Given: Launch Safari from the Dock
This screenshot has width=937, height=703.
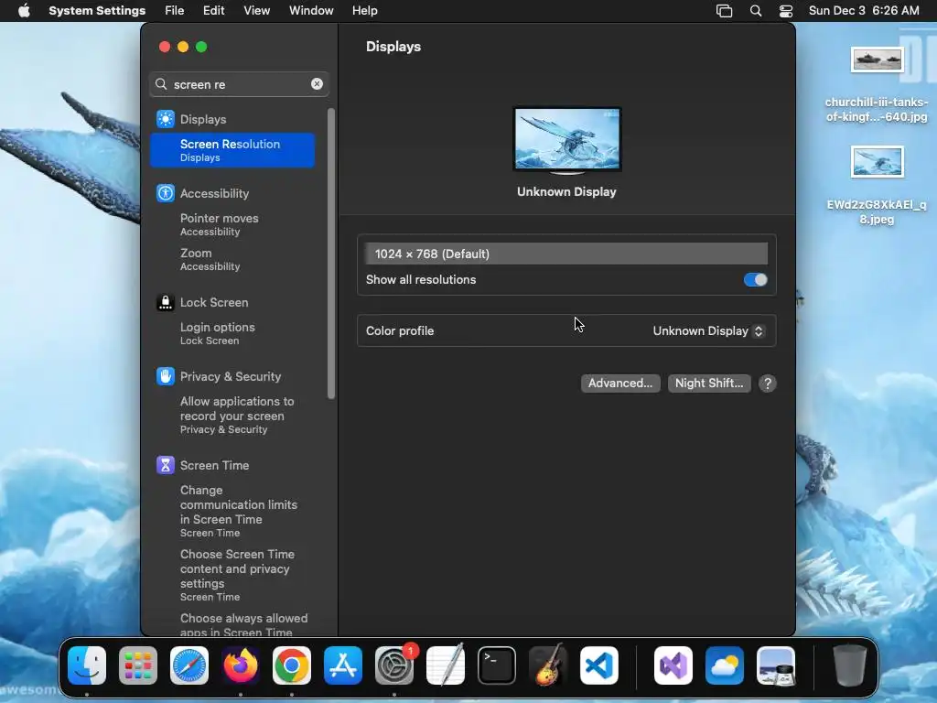Looking at the screenshot, I should coord(189,665).
